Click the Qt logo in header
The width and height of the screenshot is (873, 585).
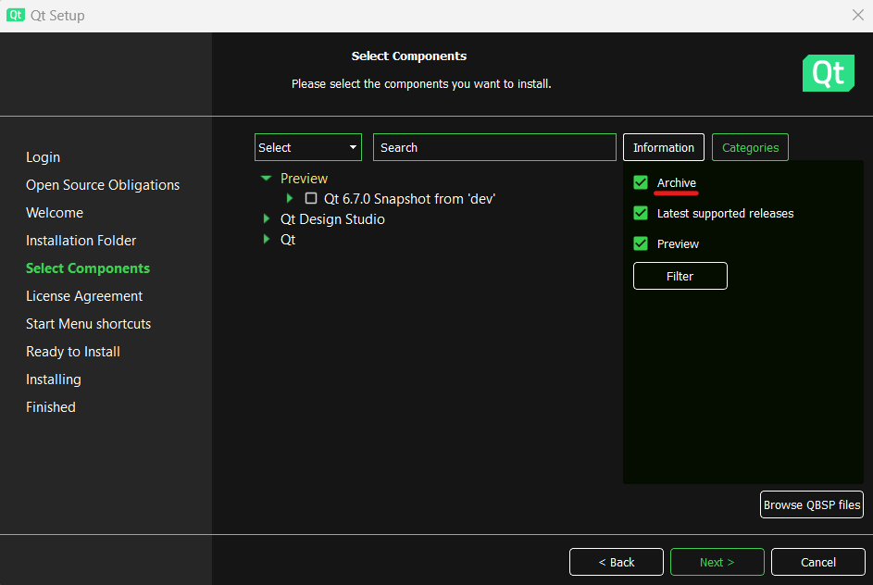coord(828,73)
